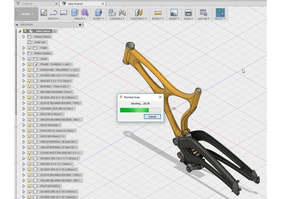Select the Create Form purple icon
The width and height of the screenshot is (281, 199).
85,12
